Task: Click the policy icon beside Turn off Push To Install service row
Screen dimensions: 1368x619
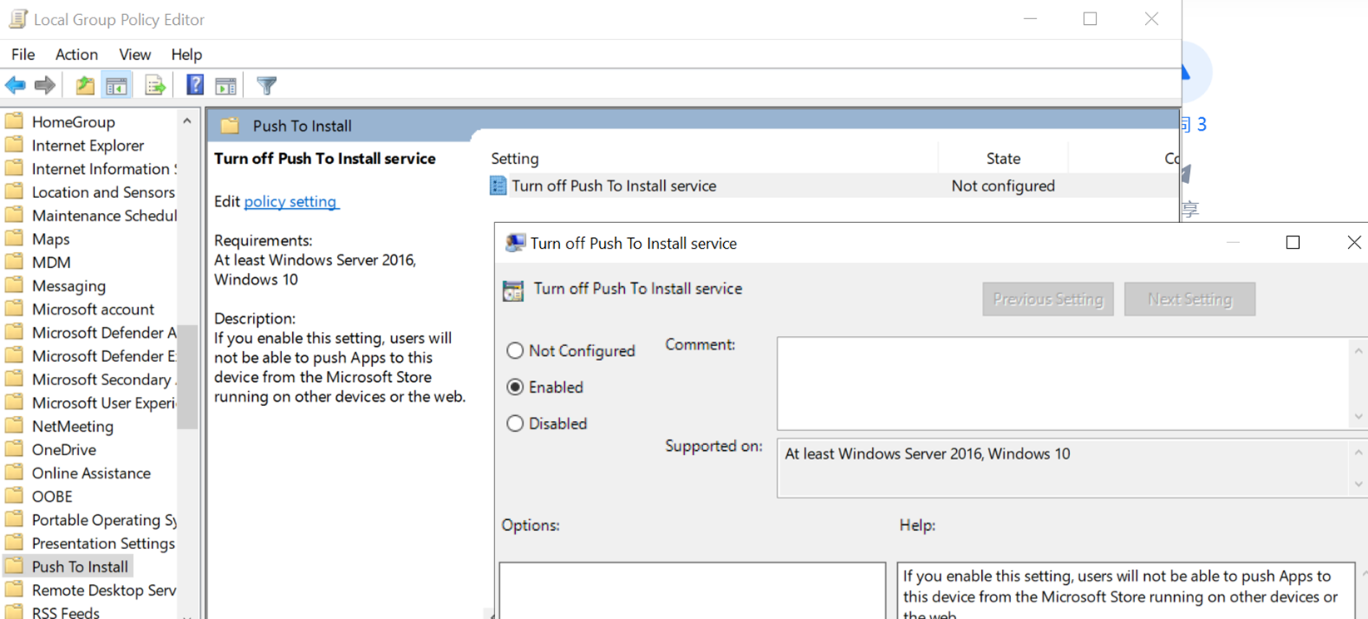Action: [x=498, y=186]
